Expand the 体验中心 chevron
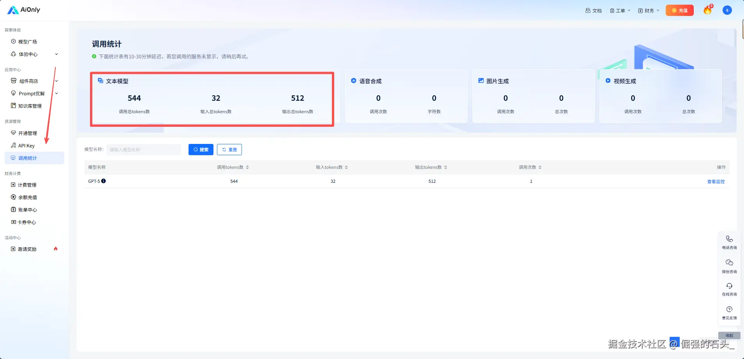This screenshot has height=359, width=744. coord(56,54)
